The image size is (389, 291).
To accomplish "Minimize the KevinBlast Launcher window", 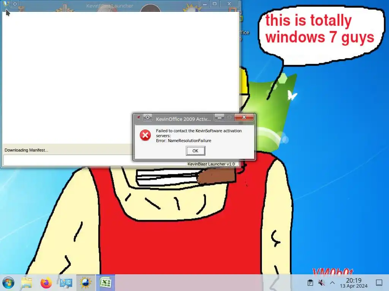I will pos(205,4).
